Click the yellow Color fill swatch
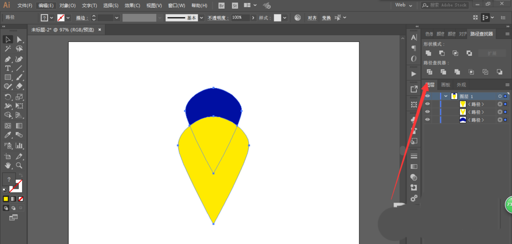The image size is (512, 244). coord(6,198)
